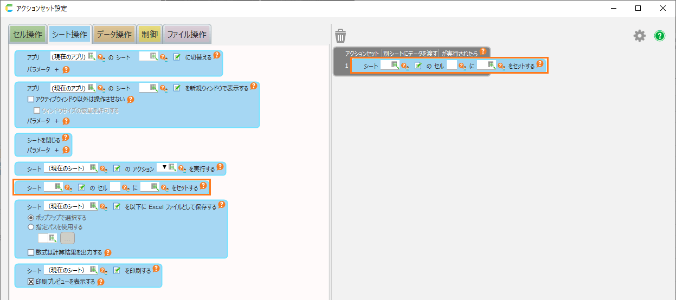
Task: Click the セル input field in action row 1
Action: coord(452,66)
